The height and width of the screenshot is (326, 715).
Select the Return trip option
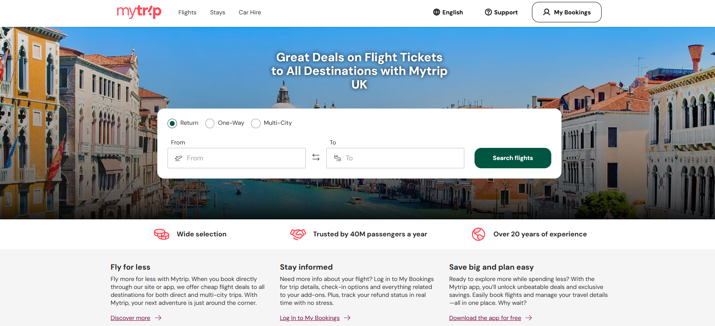point(172,123)
